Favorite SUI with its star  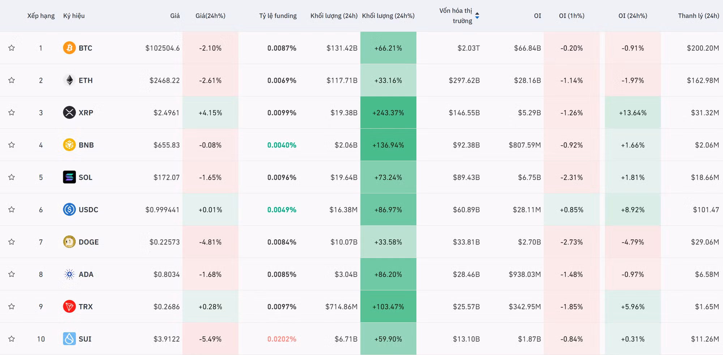tap(12, 339)
